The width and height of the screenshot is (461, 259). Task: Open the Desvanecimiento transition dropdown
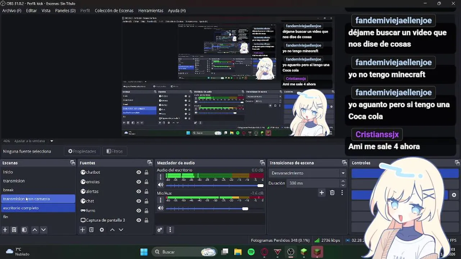[x=308, y=173]
